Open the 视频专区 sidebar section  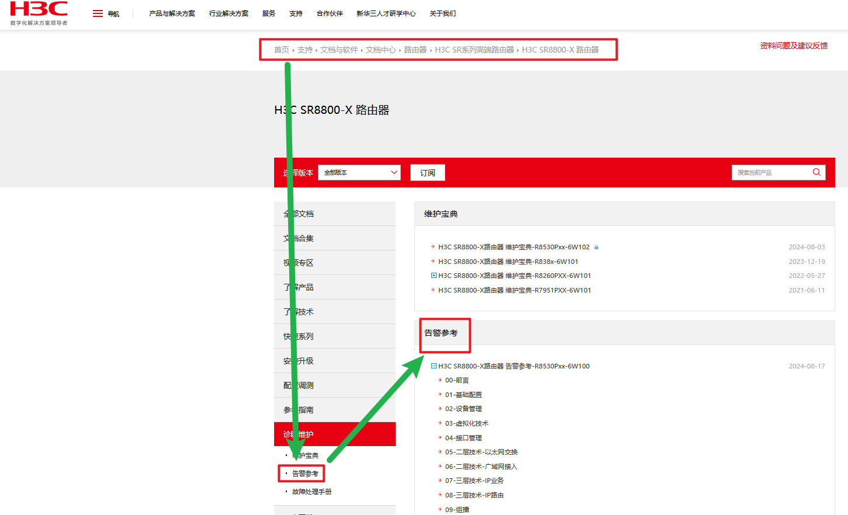(x=335, y=263)
